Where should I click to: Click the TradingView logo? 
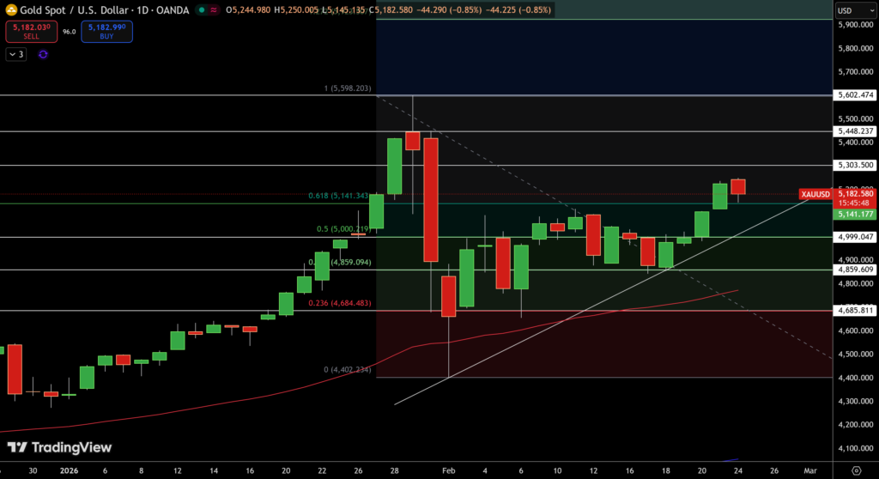(x=59, y=447)
